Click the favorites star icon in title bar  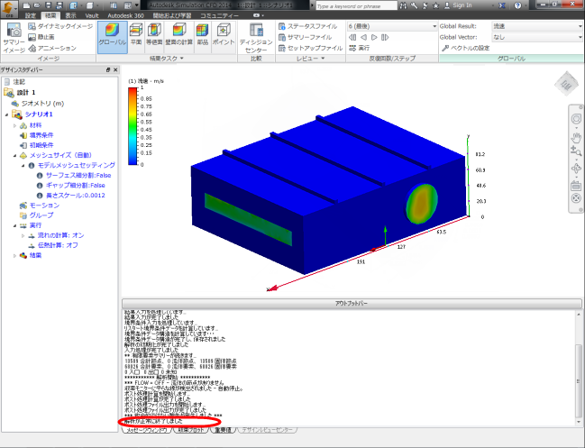(x=435, y=5)
